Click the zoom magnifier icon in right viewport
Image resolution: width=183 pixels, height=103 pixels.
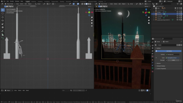coord(149,17)
